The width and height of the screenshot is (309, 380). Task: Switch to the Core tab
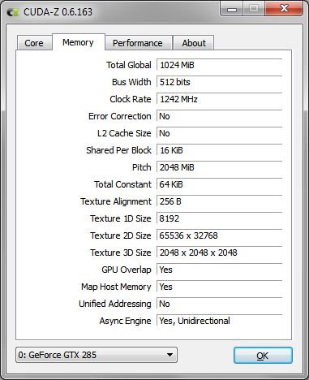pos(34,43)
